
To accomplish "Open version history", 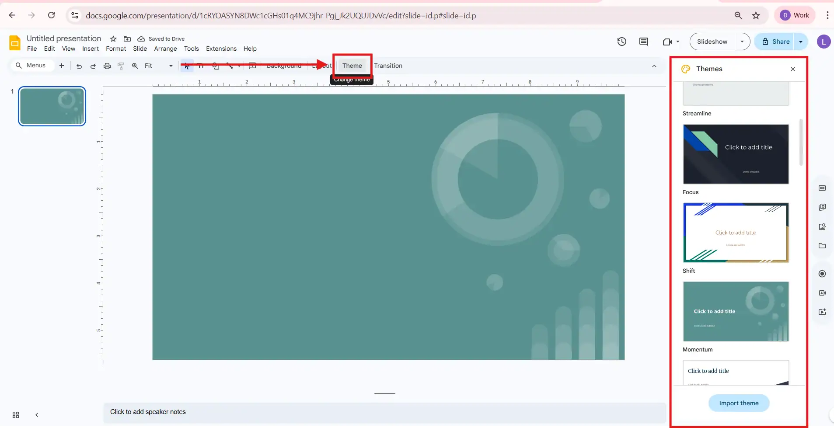I will tap(621, 42).
